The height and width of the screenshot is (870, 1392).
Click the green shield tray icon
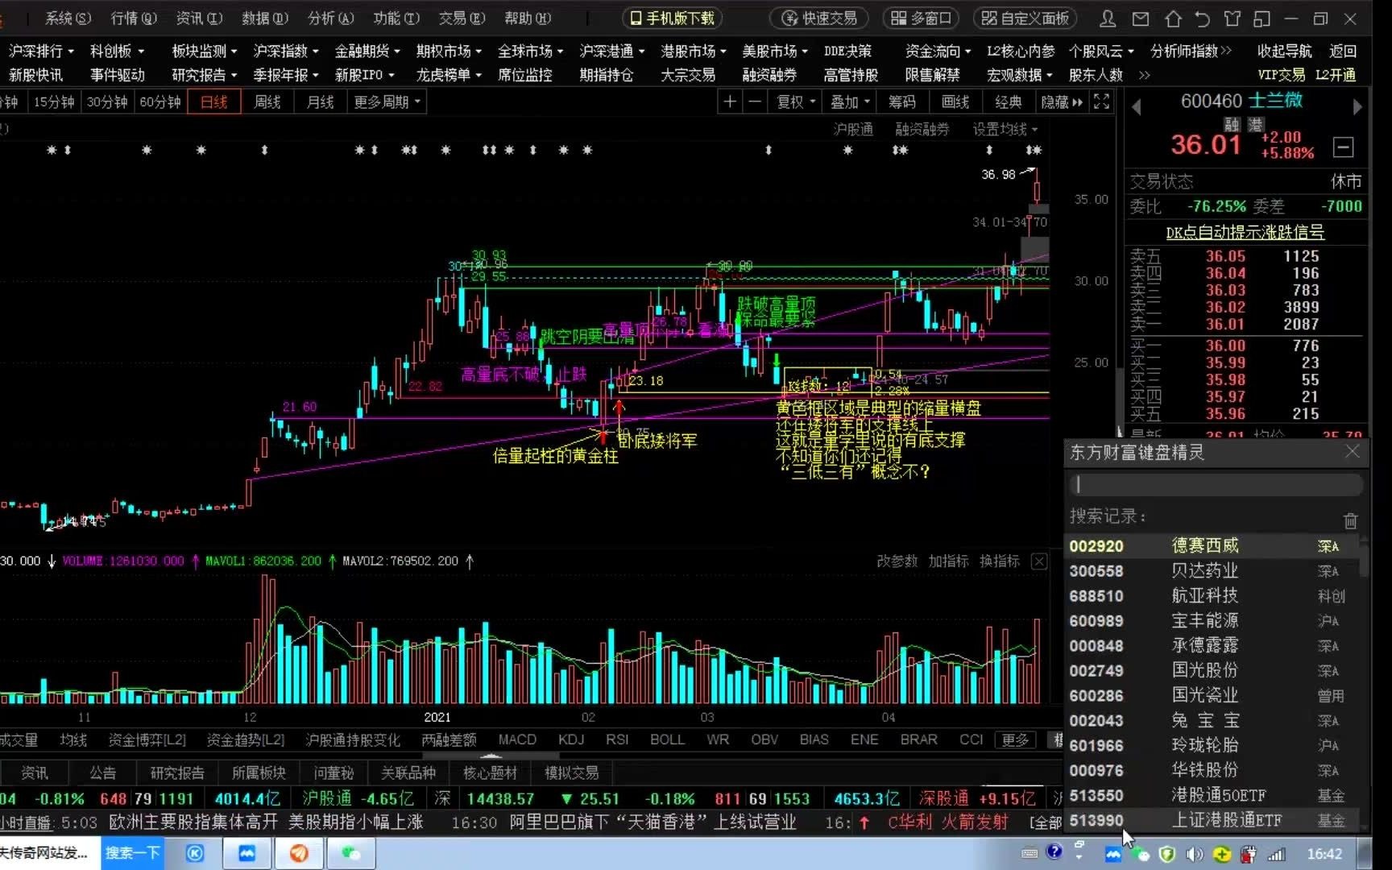point(1167,854)
